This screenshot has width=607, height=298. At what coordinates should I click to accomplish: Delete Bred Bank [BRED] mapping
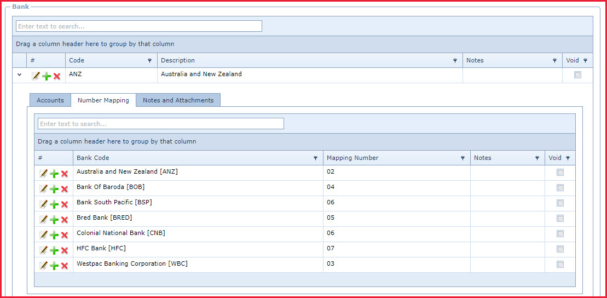(x=65, y=220)
